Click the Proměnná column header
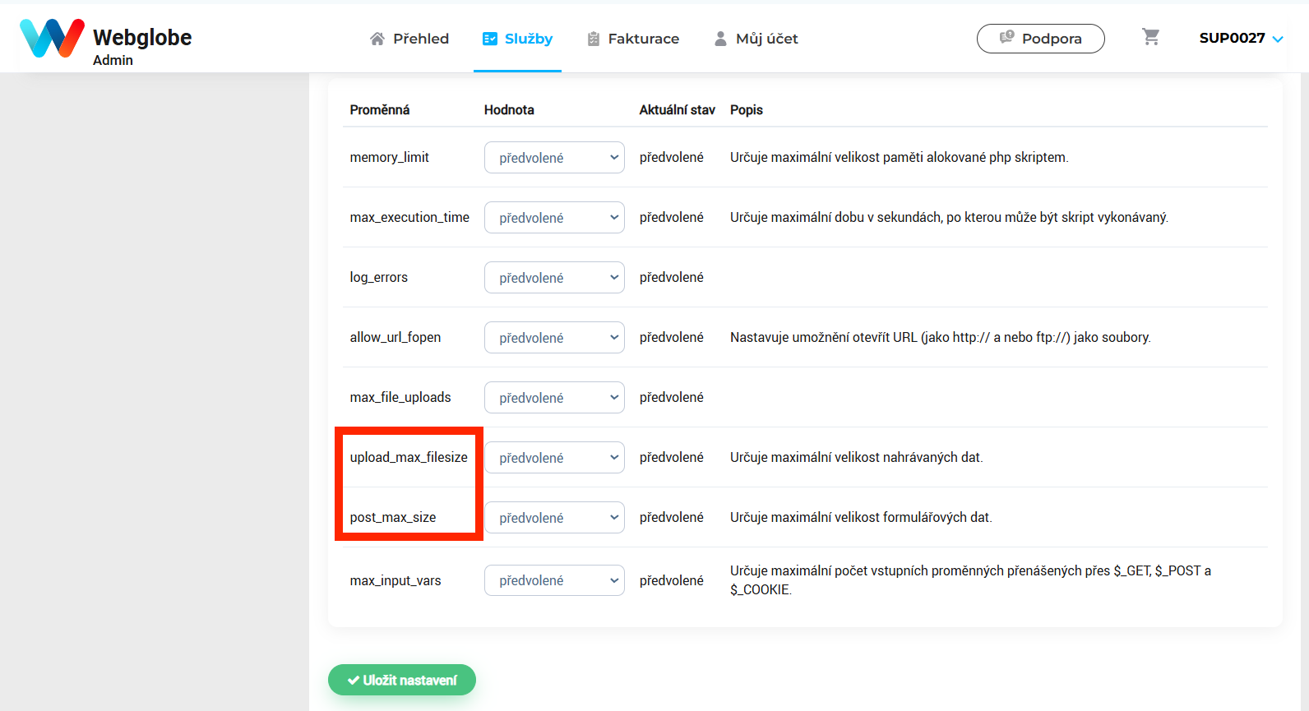1309x711 pixels. 380,110
